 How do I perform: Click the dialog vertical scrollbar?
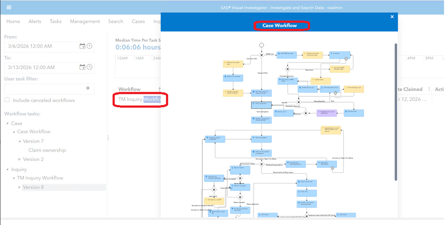click(x=396, y=112)
